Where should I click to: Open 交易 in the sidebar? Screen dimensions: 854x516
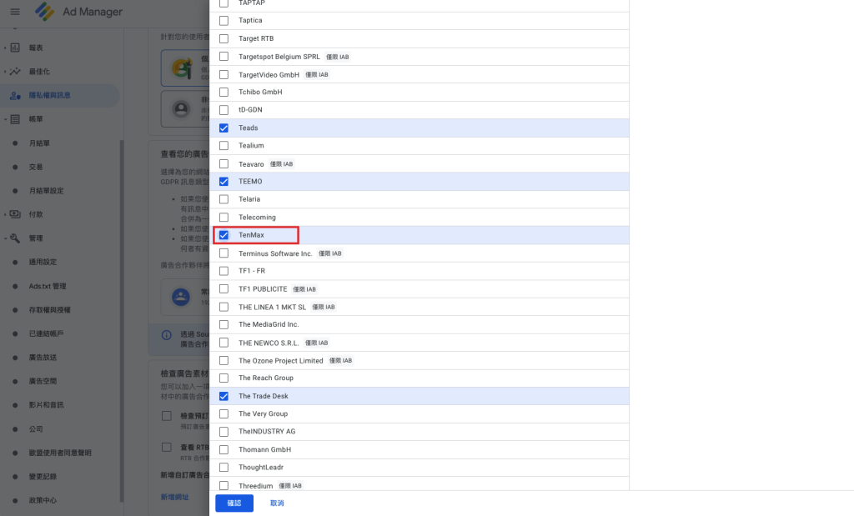(x=36, y=167)
